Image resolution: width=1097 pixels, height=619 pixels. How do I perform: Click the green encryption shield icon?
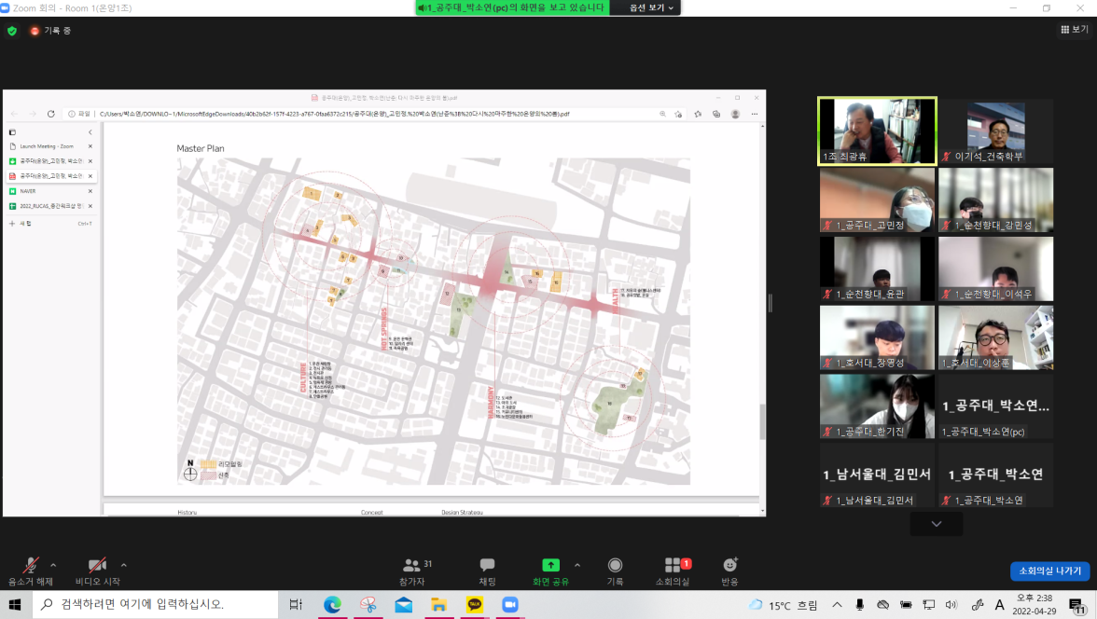pyautogui.click(x=12, y=31)
